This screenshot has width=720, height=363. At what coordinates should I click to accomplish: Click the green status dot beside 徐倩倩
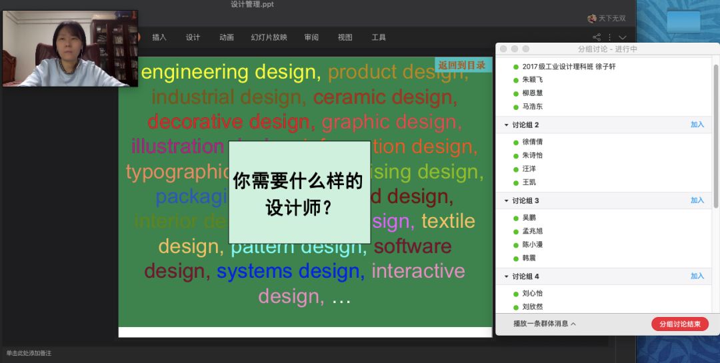click(x=516, y=142)
